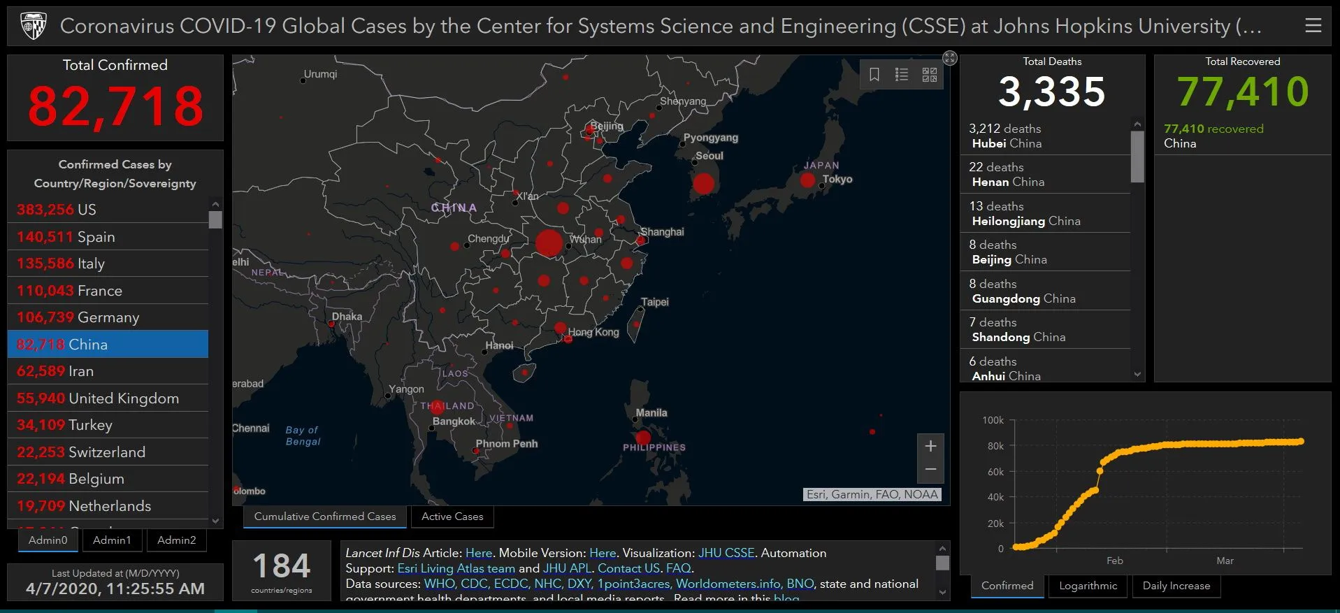The width and height of the screenshot is (1340, 613).
Task: Zoom out on the map
Action: click(x=930, y=470)
